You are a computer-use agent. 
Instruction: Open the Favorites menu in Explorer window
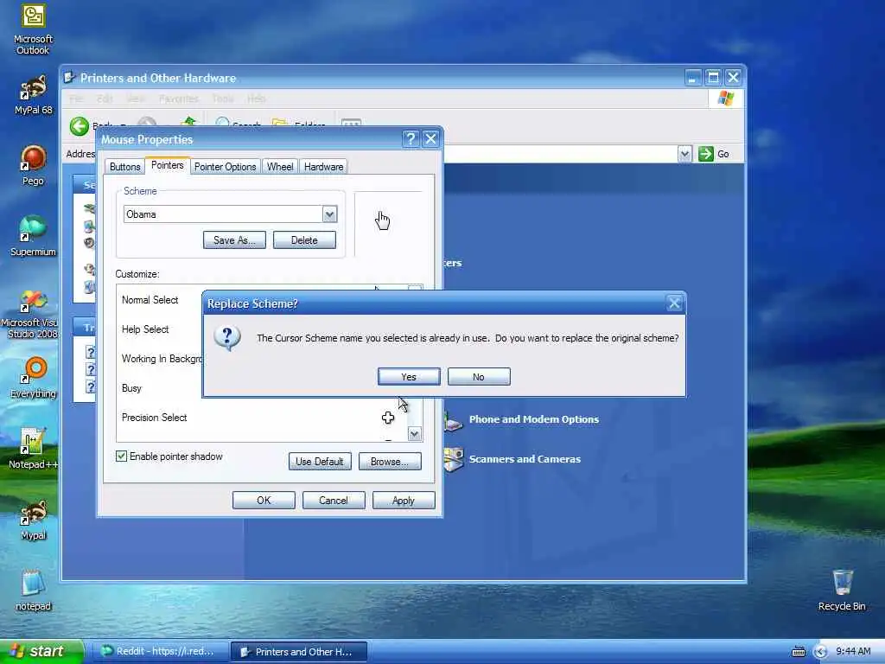coord(178,99)
